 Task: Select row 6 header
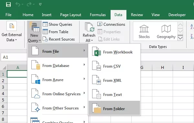pyautogui.click(x=3, y=106)
